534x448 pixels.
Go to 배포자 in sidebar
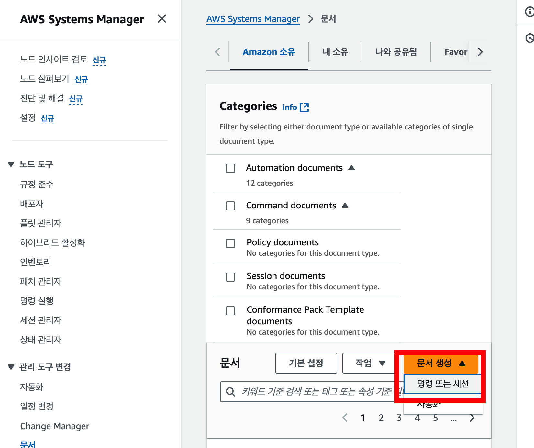coord(32,204)
